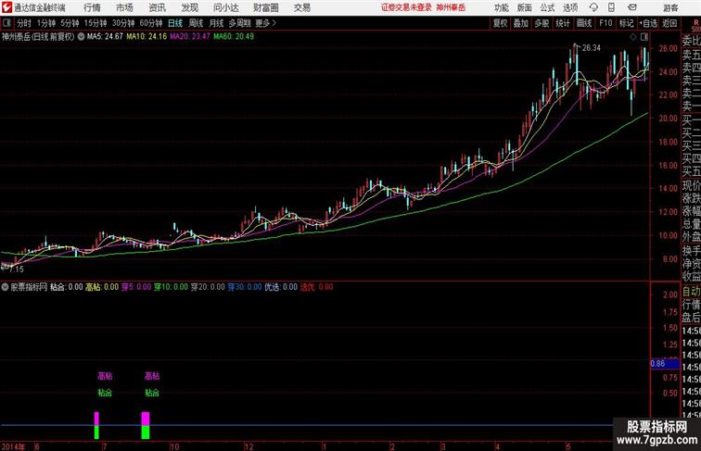This screenshot has width=701, height=451.
Task: Click the MA60: 20.49 indicator label
Action: (234, 37)
